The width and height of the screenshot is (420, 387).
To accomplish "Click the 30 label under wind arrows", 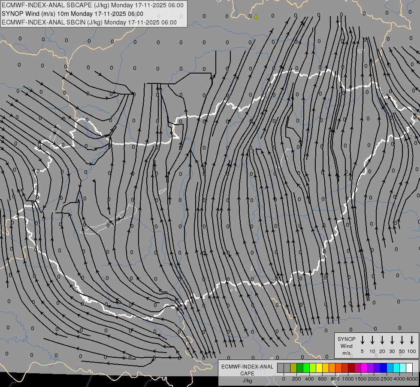I will (392, 351).
